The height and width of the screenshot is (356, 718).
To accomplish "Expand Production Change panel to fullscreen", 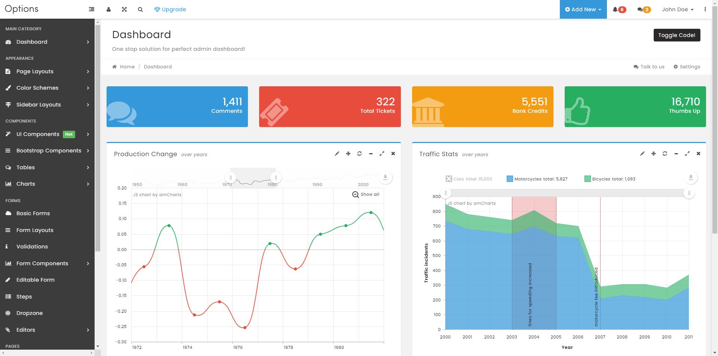I will pyautogui.click(x=382, y=154).
